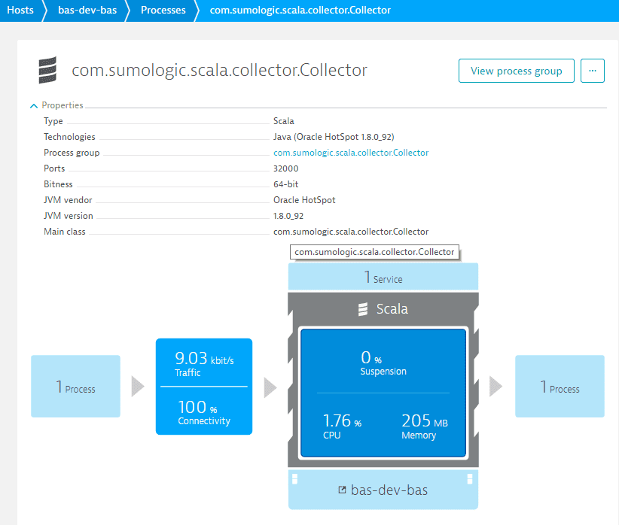Click the Technologies value Java (Oracle HotSpot 1.8.0_92)
Viewport: 619px width, 525px height.
[x=334, y=137]
